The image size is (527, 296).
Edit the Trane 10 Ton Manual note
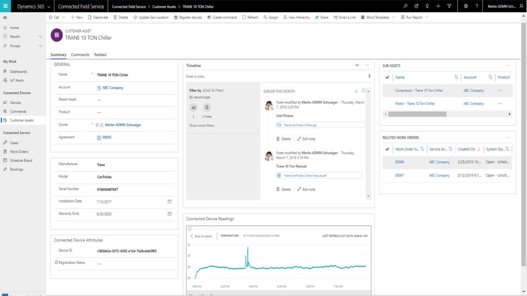tap(306, 190)
